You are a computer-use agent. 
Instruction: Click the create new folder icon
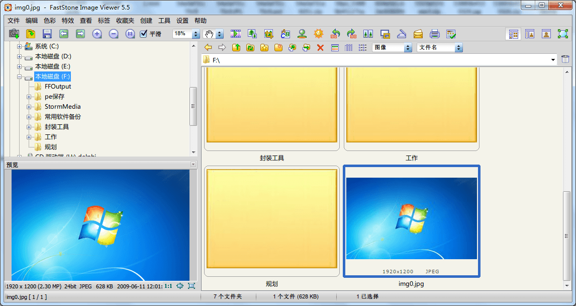[278, 47]
